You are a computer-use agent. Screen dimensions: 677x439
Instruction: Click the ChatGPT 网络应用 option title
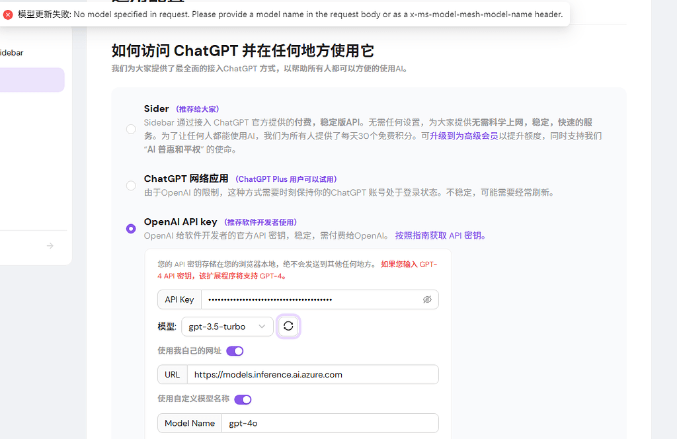coord(186,179)
